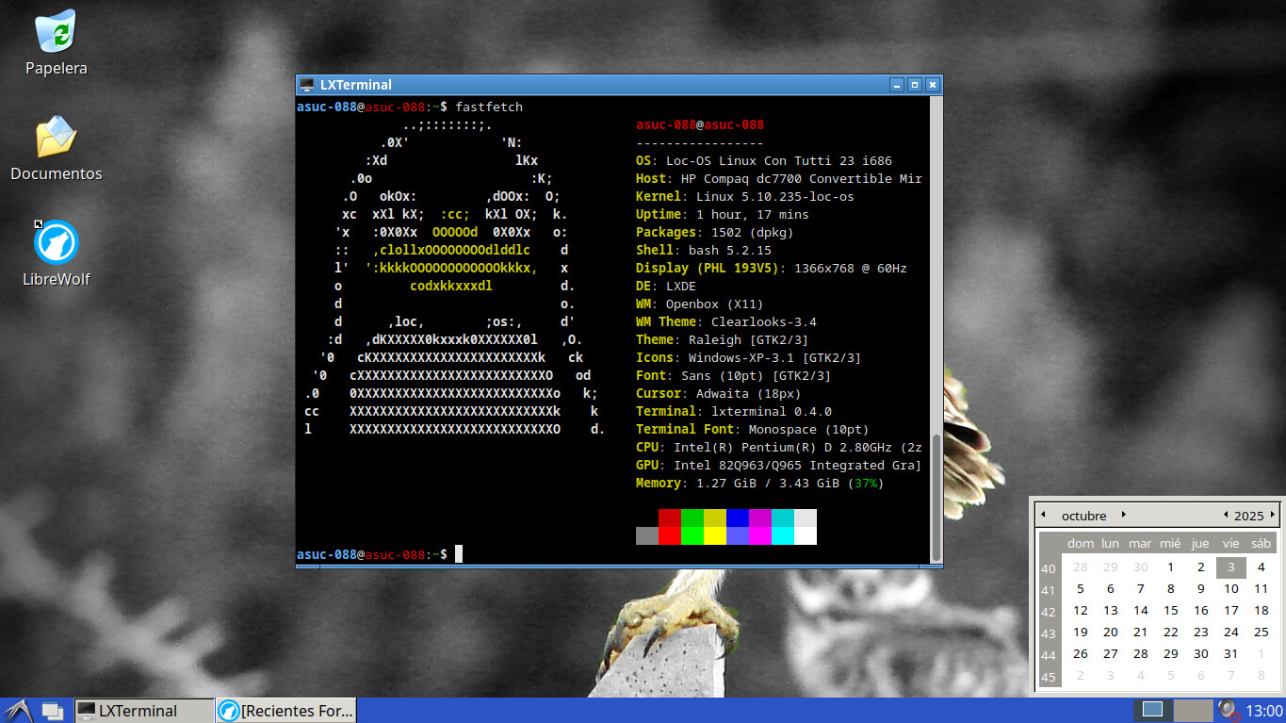1286x723 pixels.
Task: Open the LXDE start menu icon
Action: click(x=18, y=710)
